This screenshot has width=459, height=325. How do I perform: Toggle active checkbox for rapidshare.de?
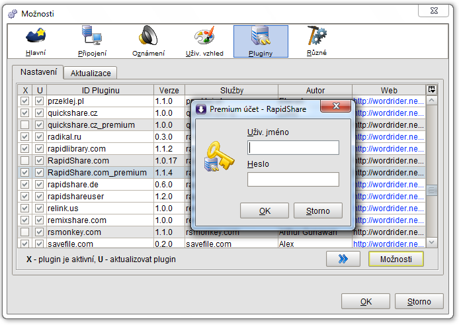coord(25,185)
